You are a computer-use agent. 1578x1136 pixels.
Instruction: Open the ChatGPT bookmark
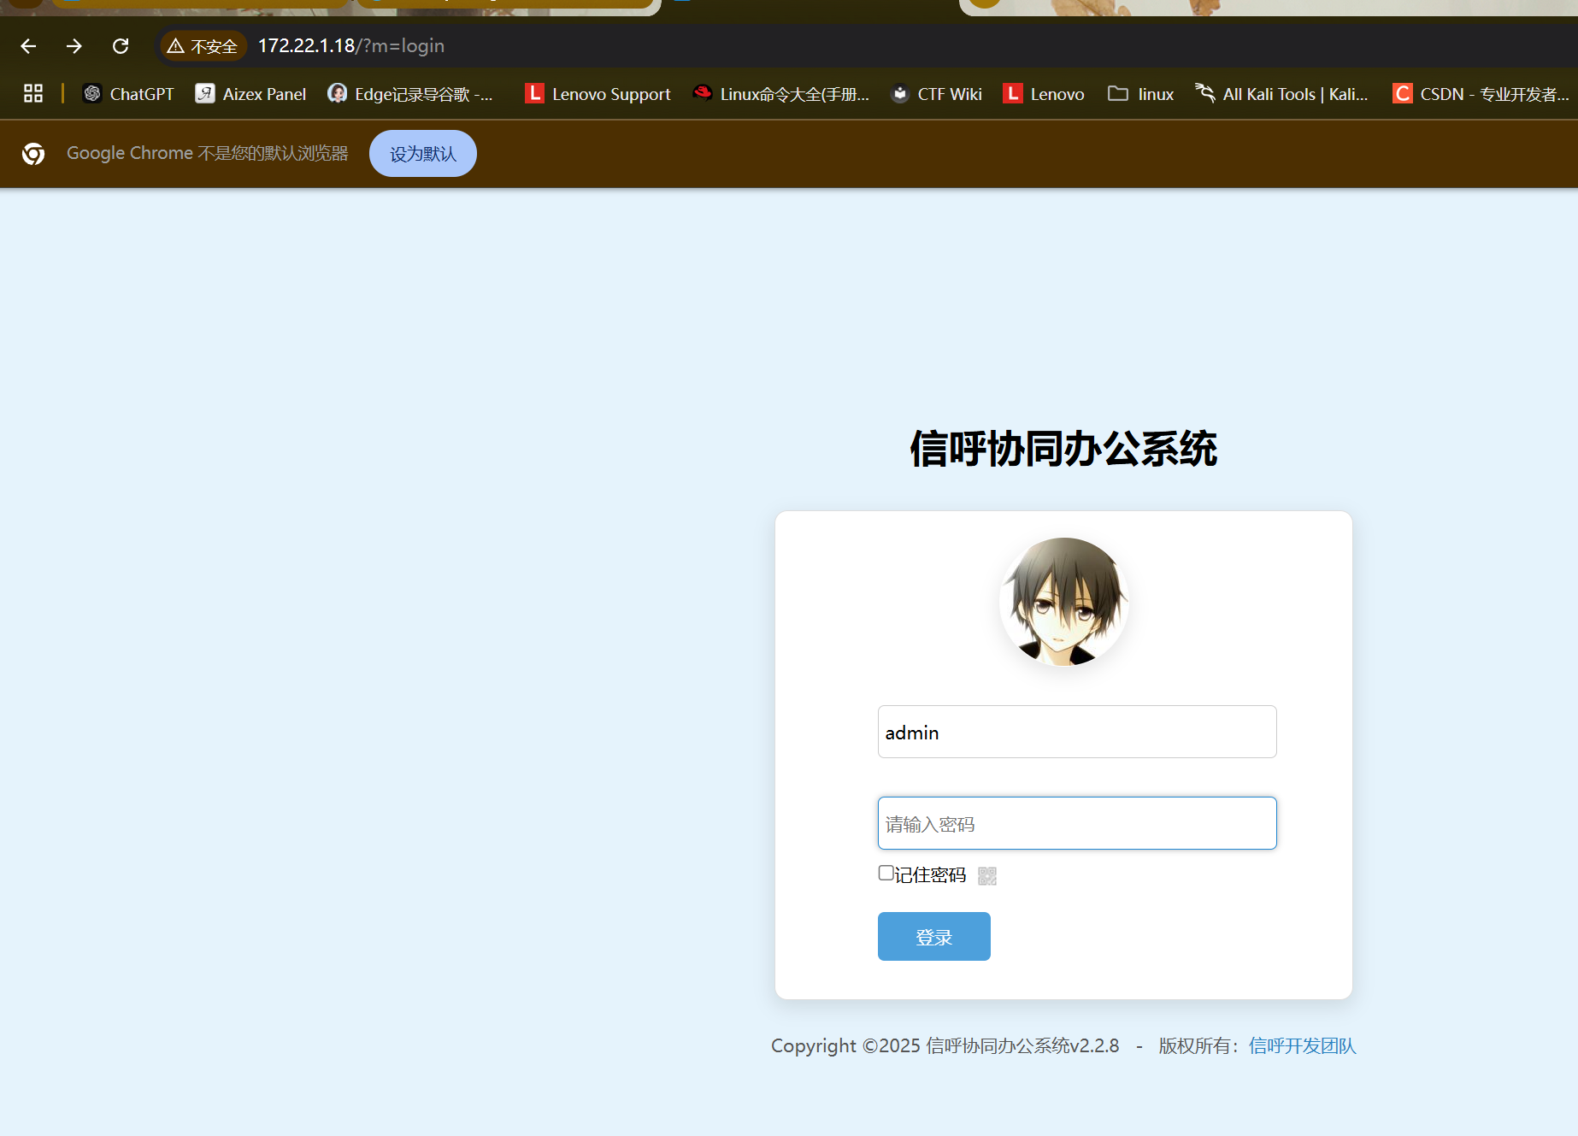(x=128, y=94)
